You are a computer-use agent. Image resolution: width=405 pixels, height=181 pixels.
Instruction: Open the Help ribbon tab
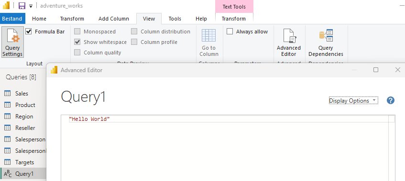[201, 19]
